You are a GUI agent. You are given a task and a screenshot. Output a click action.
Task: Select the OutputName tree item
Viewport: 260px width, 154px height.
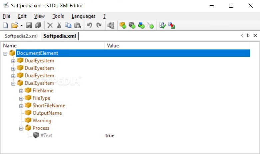point(47,113)
